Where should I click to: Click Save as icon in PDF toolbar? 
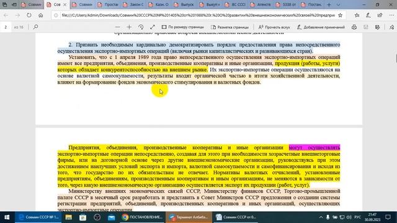tap(378, 27)
